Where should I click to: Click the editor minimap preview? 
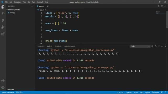158,13
